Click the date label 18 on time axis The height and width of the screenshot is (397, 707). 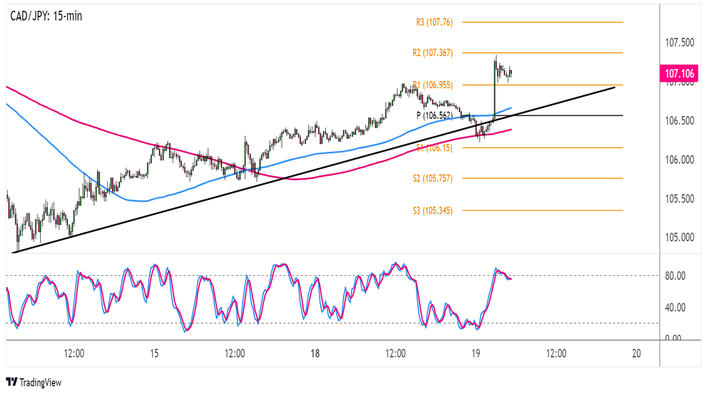[x=315, y=353]
